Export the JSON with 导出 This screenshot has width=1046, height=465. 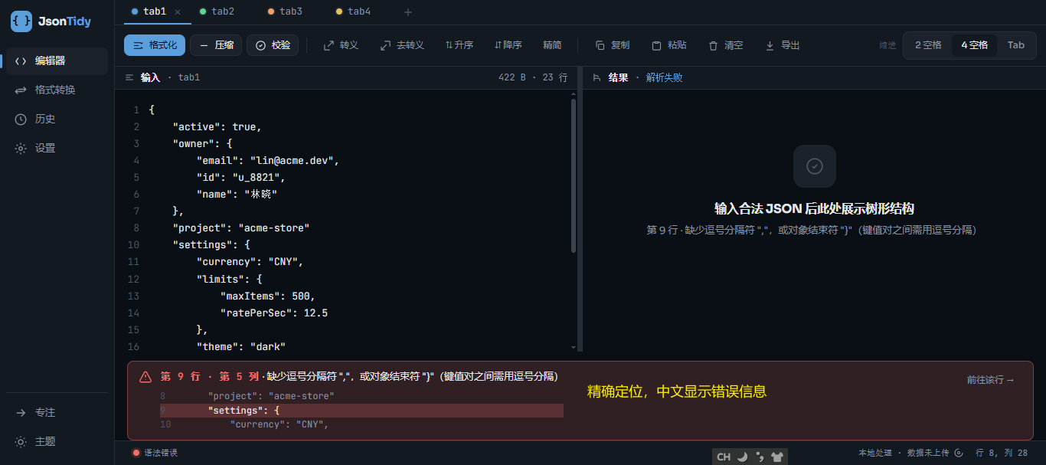coord(783,45)
